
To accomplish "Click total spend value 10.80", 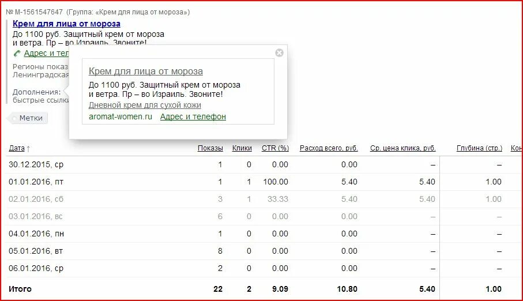I will click(x=347, y=289).
